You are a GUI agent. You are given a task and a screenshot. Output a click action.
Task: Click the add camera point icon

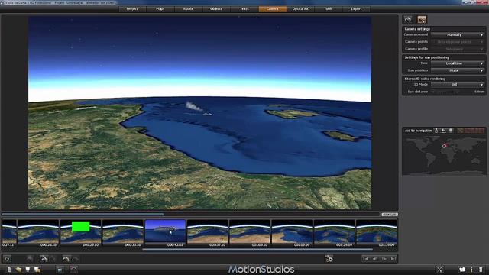click(44, 258)
